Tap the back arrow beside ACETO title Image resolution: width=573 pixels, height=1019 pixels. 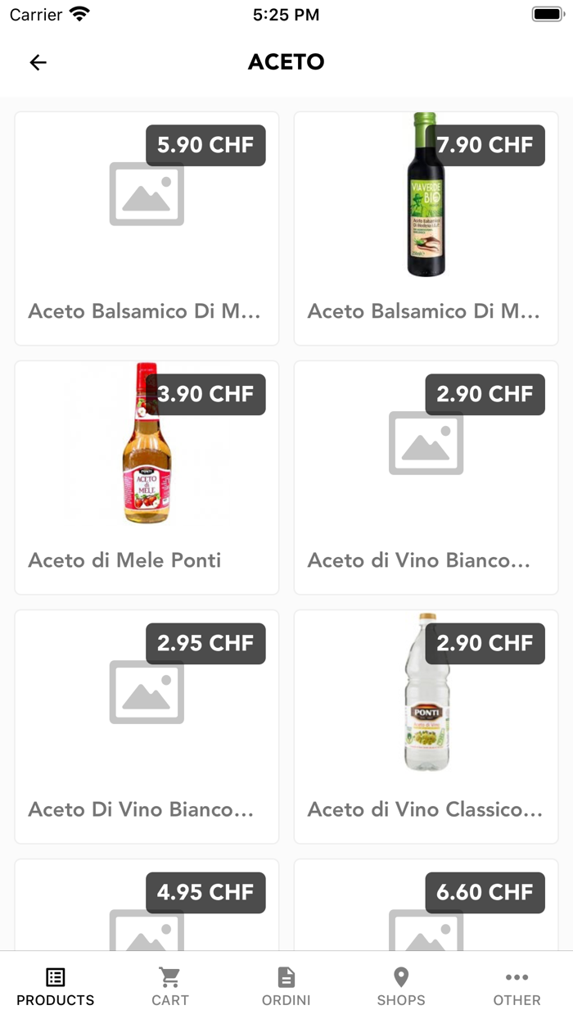(x=38, y=62)
